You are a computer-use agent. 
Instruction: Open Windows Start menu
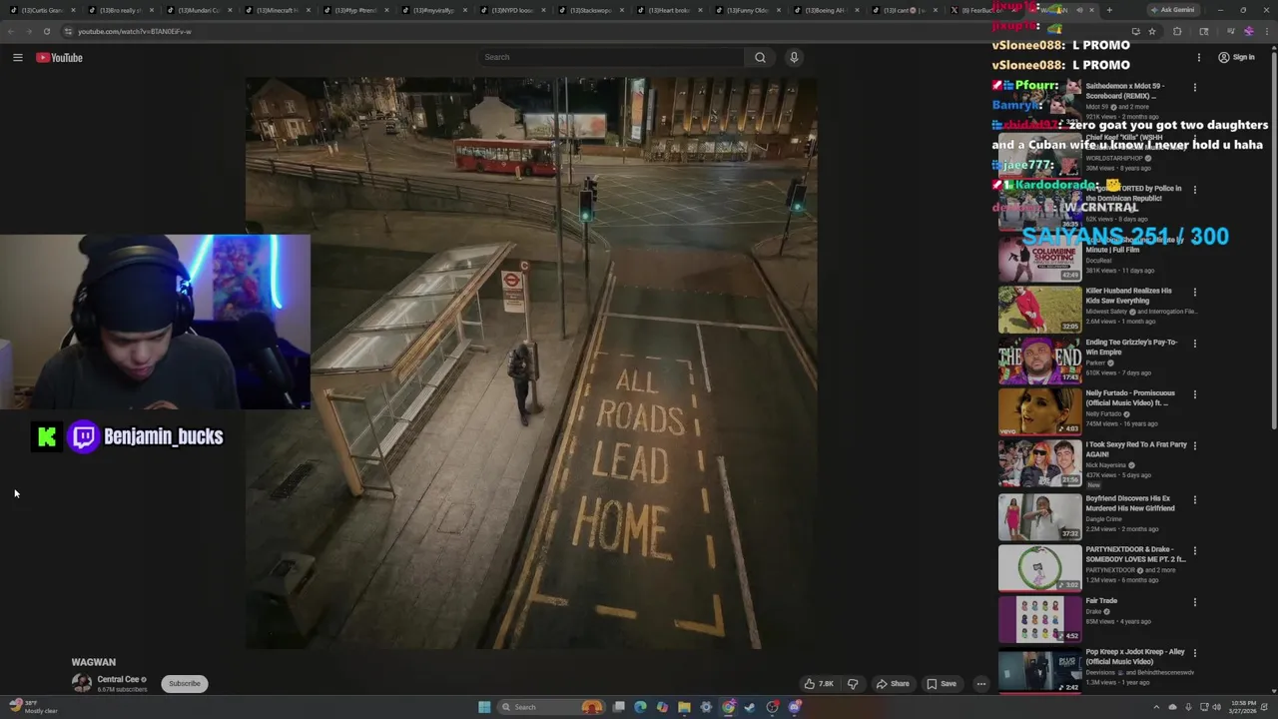484,707
